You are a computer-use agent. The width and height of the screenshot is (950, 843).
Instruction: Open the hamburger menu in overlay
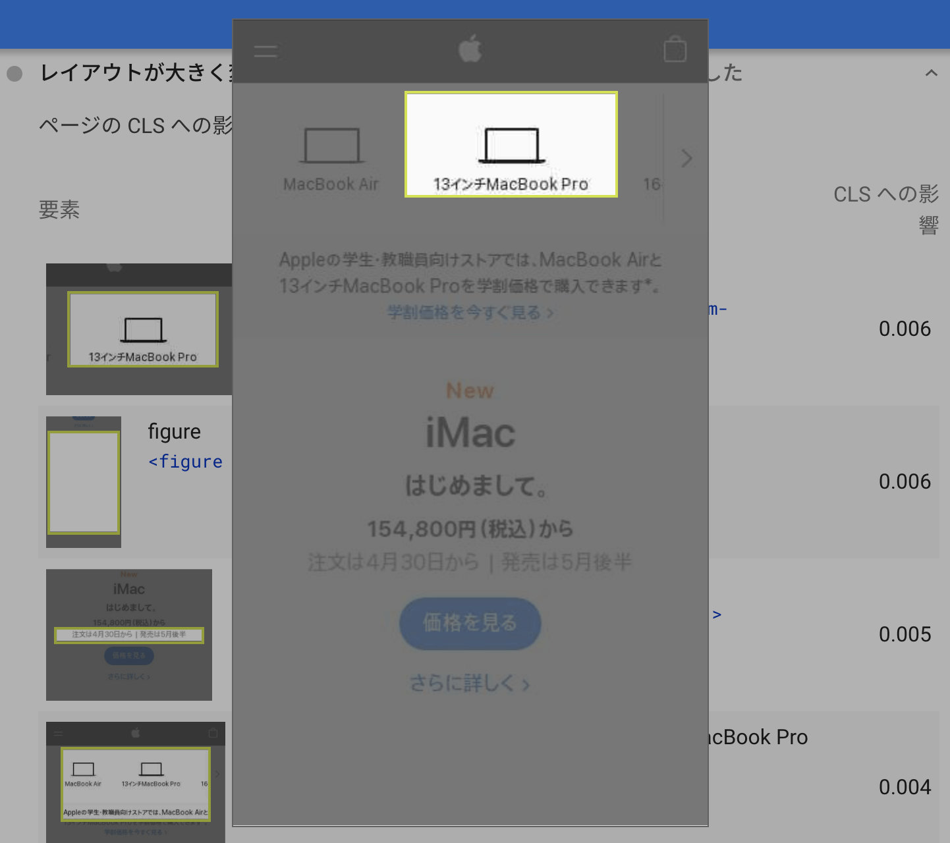(265, 51)
